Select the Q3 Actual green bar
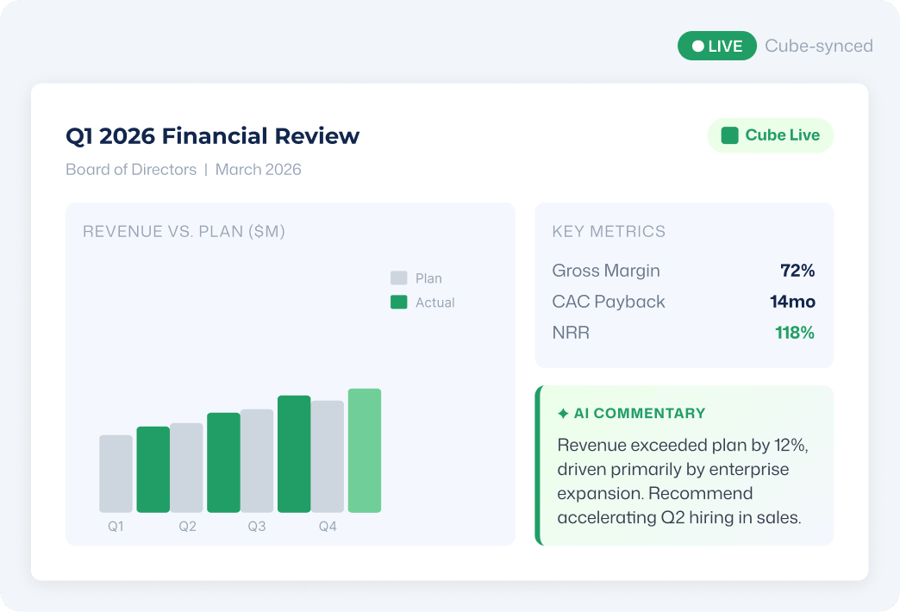 point(294,454)
